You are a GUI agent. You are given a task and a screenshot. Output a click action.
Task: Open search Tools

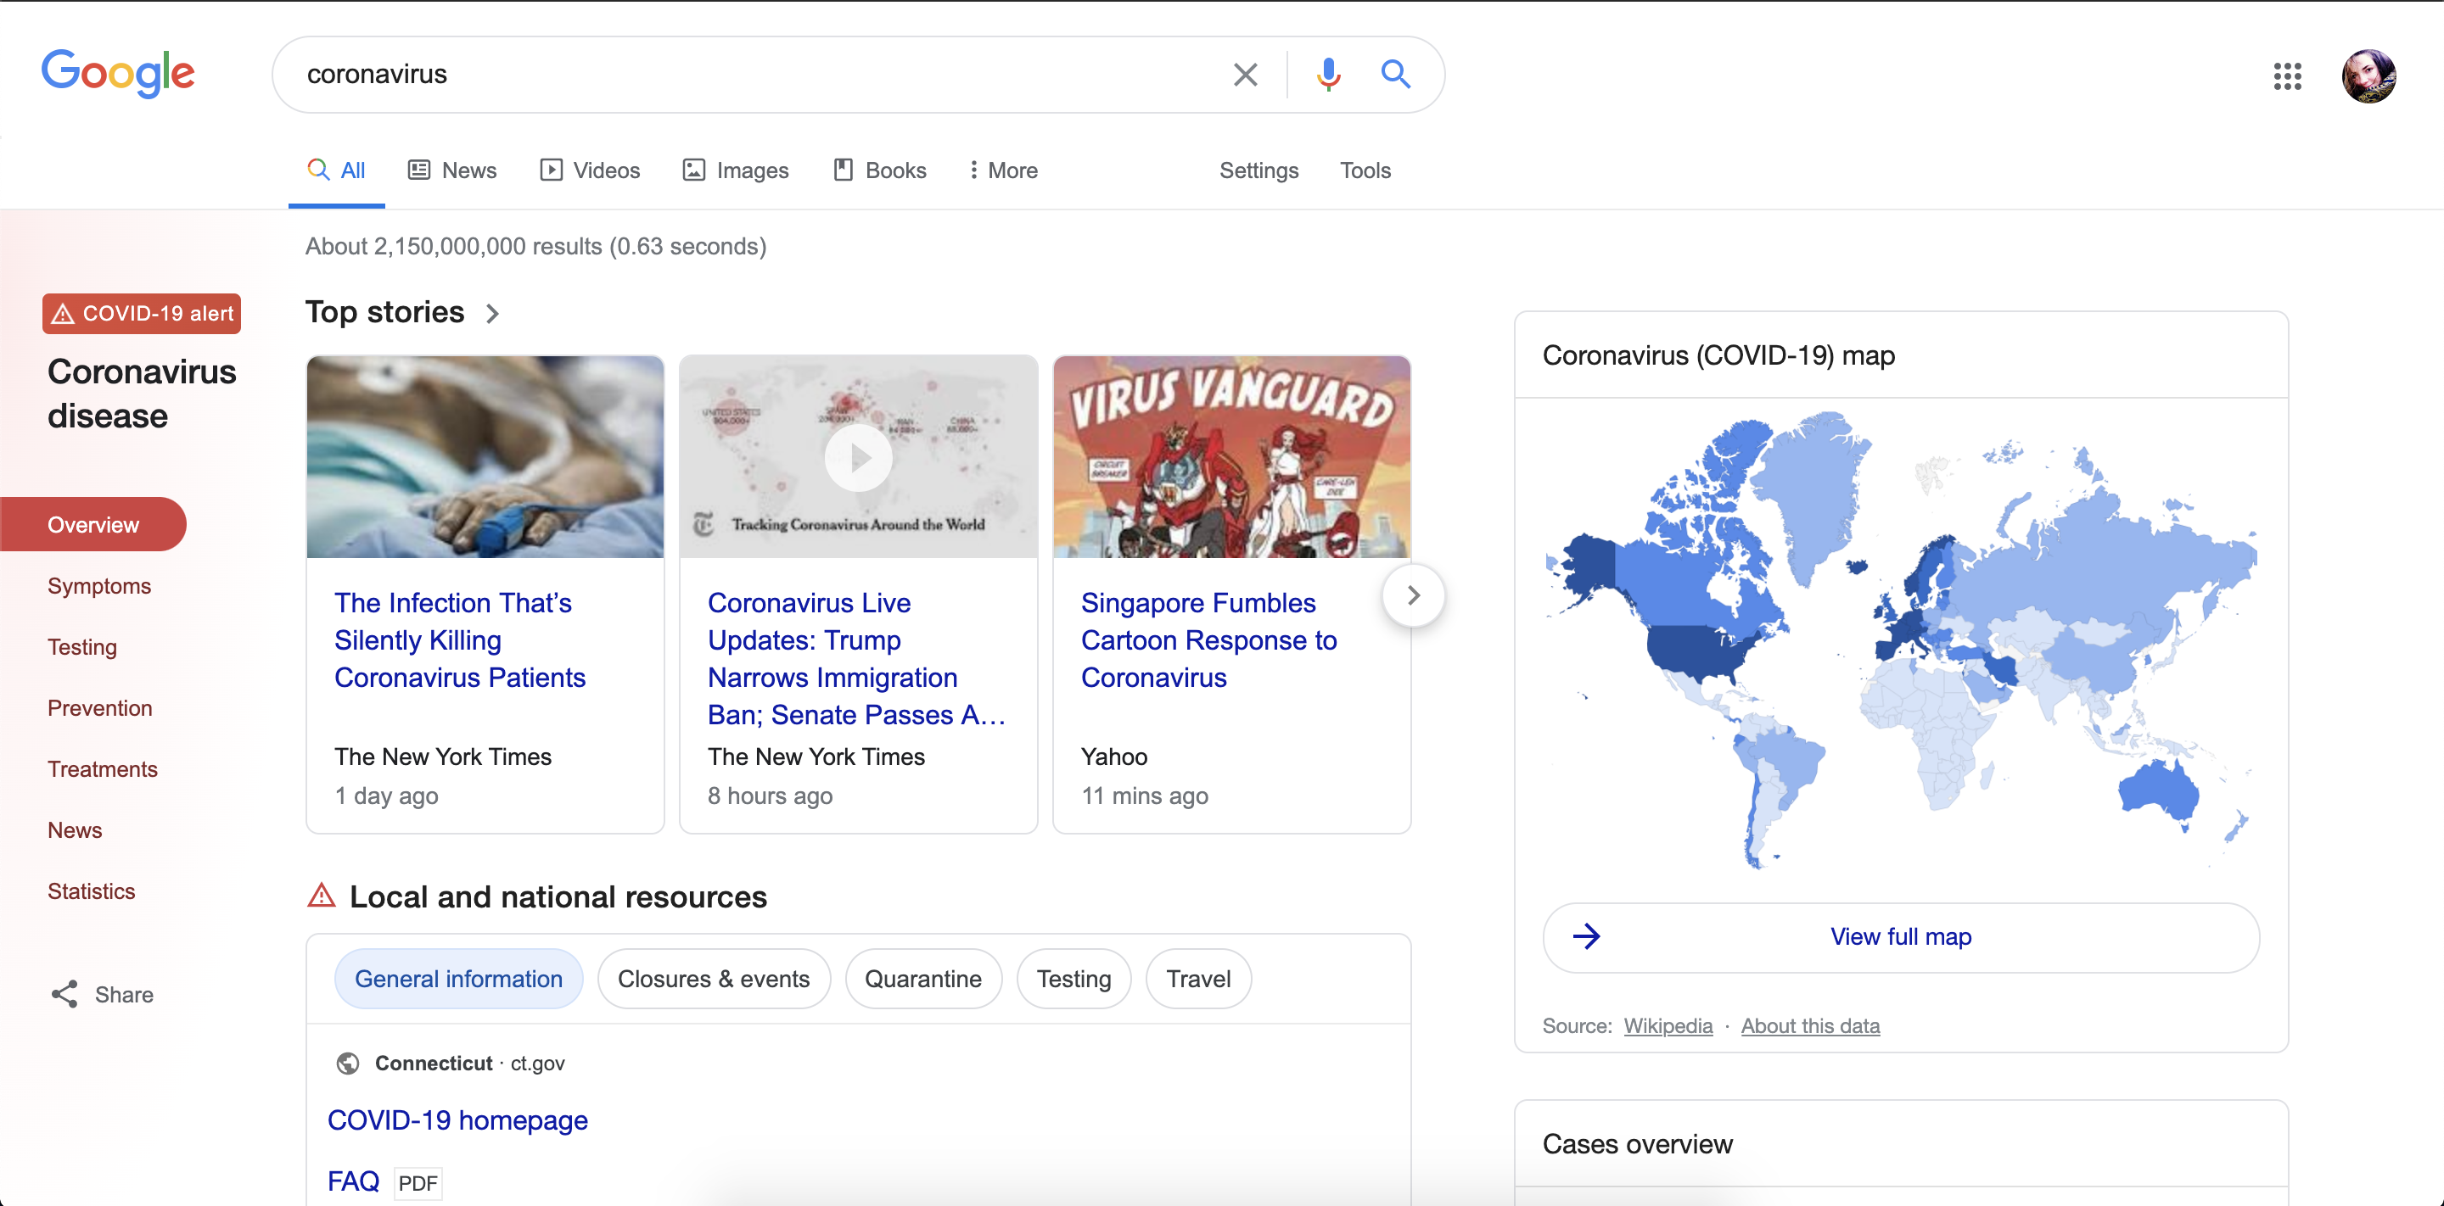[x=1365, y=170]
